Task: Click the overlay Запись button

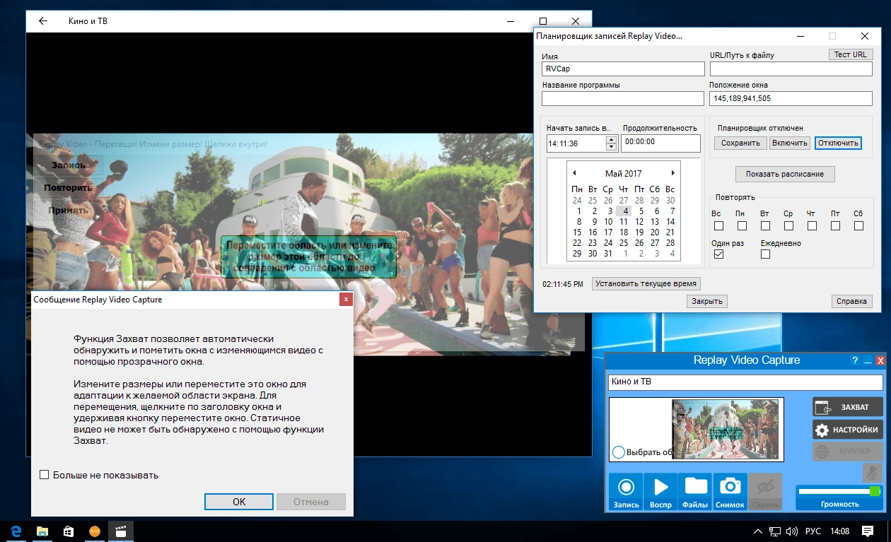Action: click(69, 165)
